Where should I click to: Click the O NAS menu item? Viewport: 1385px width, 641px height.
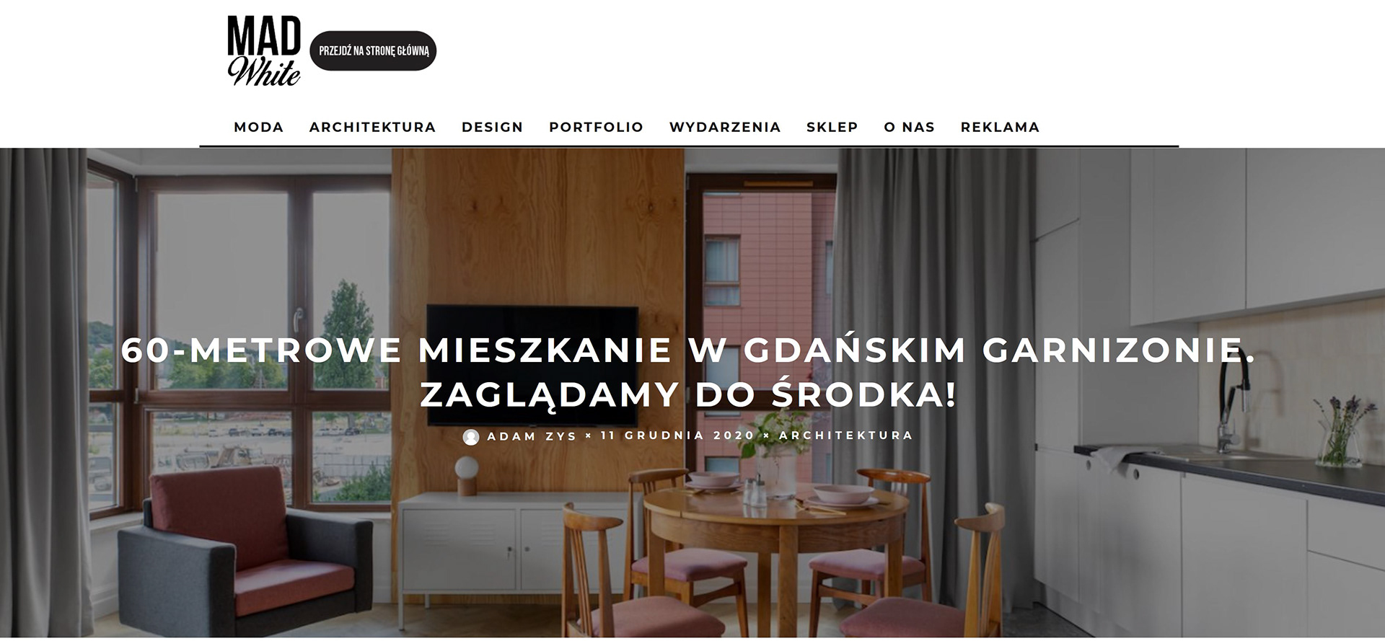click(910, 127)
